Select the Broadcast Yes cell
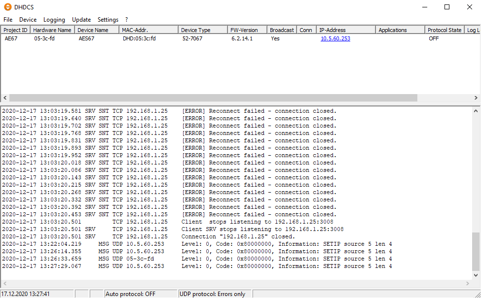 point(275,38)
